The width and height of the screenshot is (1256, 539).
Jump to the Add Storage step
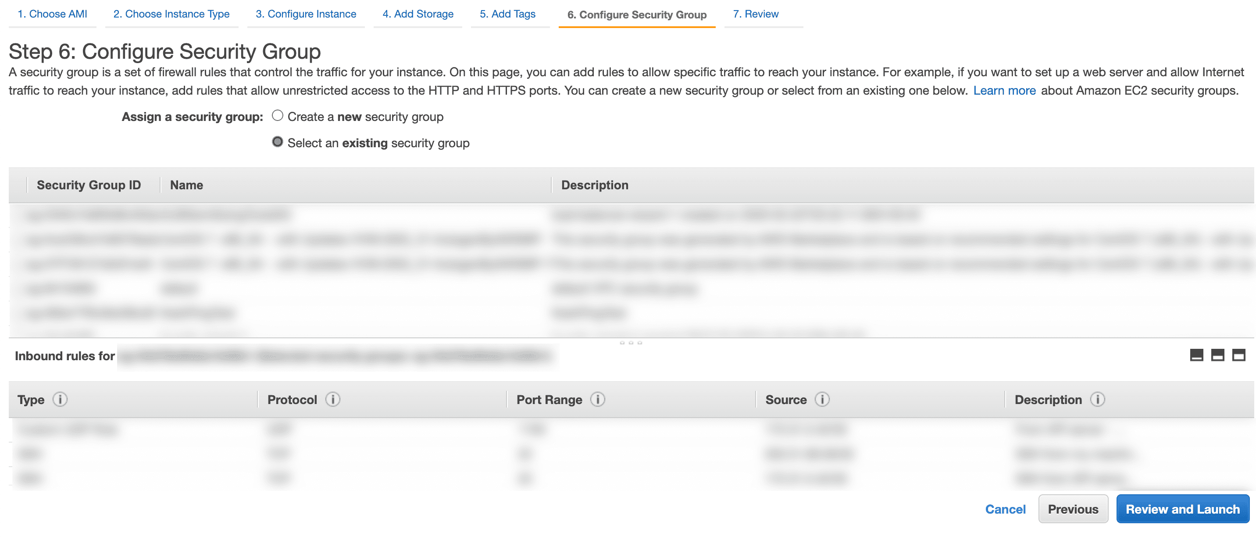[x=417, y=14]
